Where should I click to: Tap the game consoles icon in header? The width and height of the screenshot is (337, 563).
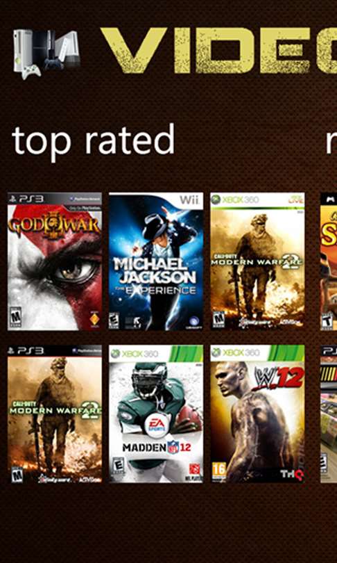point(47,54)
